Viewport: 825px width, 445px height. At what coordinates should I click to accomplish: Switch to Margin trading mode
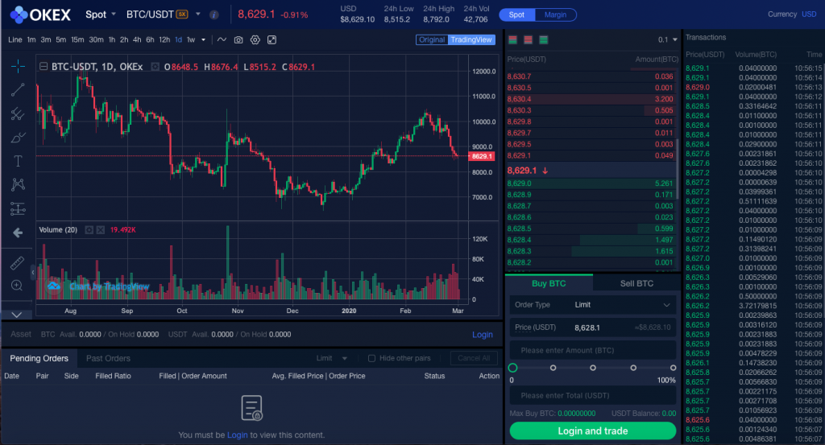(555, 14)
